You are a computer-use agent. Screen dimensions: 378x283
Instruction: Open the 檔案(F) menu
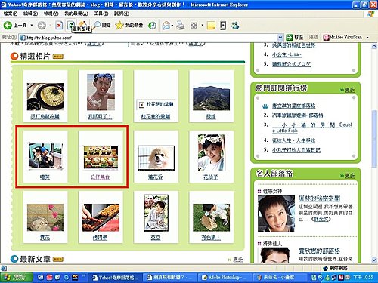(x=11, y=14)
